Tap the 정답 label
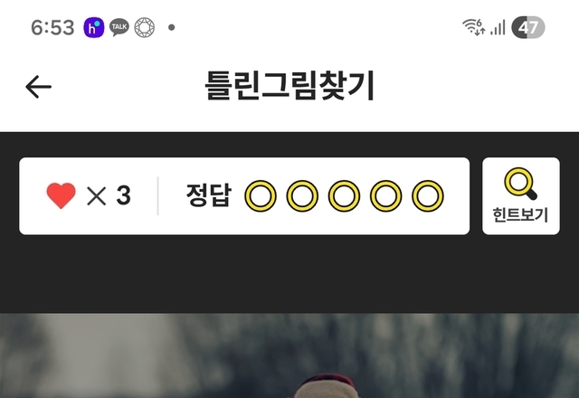579x398 pixels. 209,195
